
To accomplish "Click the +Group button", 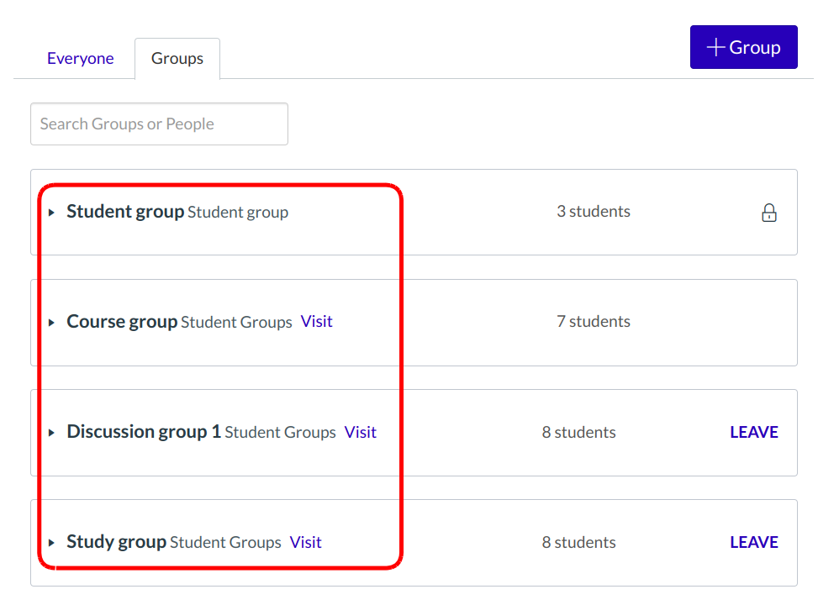I will click(x=743, y=48).
